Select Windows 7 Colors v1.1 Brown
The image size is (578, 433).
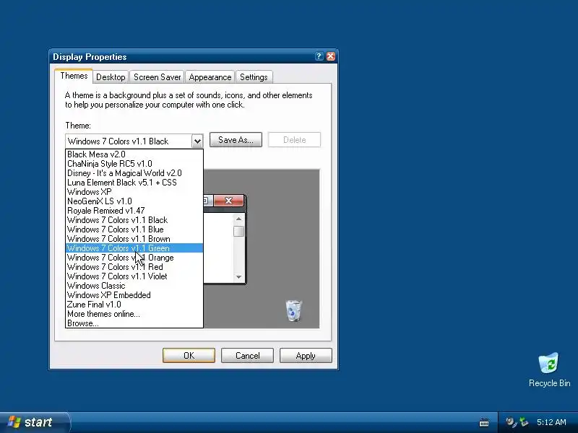134,239
